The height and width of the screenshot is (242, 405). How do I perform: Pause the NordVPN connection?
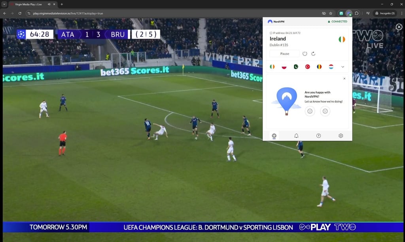[285, 53]
